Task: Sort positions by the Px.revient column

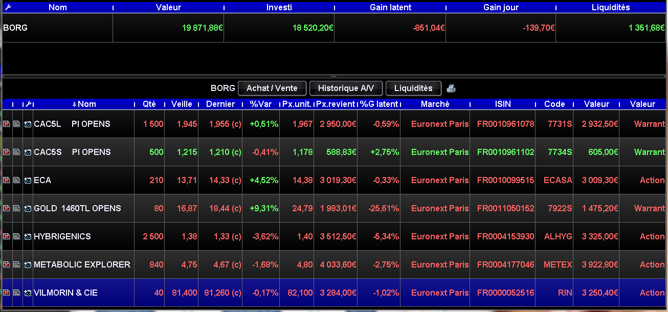Action: 336,104
